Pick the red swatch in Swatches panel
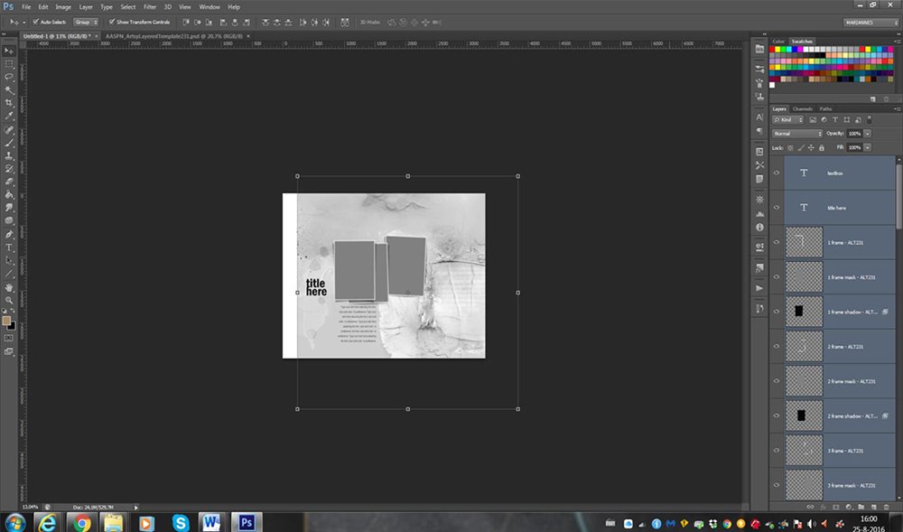Image resolution: width=903 pixels, height=532 pixels. click(x=773, y=50)
